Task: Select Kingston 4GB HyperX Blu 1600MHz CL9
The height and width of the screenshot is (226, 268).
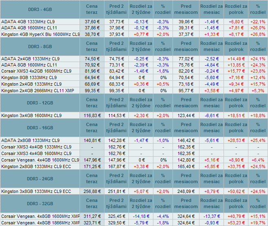Action: 40,34
